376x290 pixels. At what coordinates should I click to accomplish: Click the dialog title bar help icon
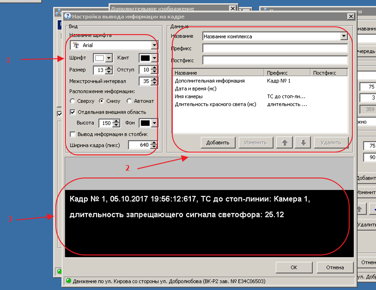(67, 16)
